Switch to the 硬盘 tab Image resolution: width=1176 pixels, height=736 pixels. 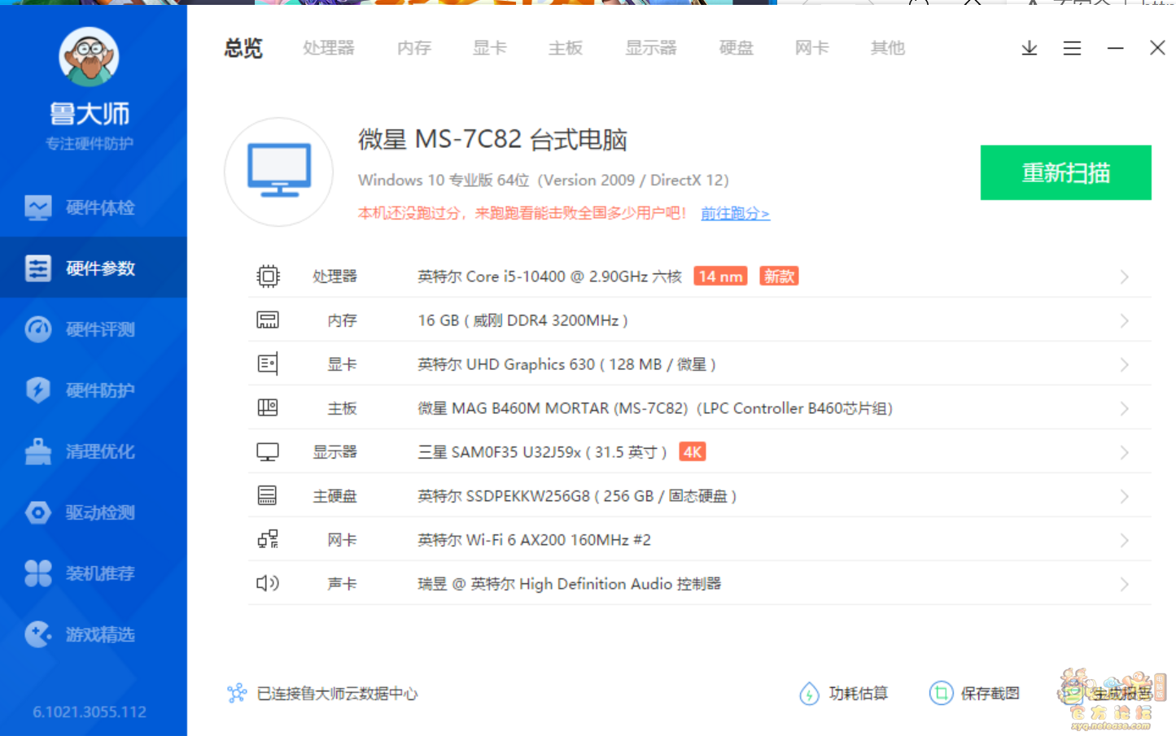click(x=737, y=48)
